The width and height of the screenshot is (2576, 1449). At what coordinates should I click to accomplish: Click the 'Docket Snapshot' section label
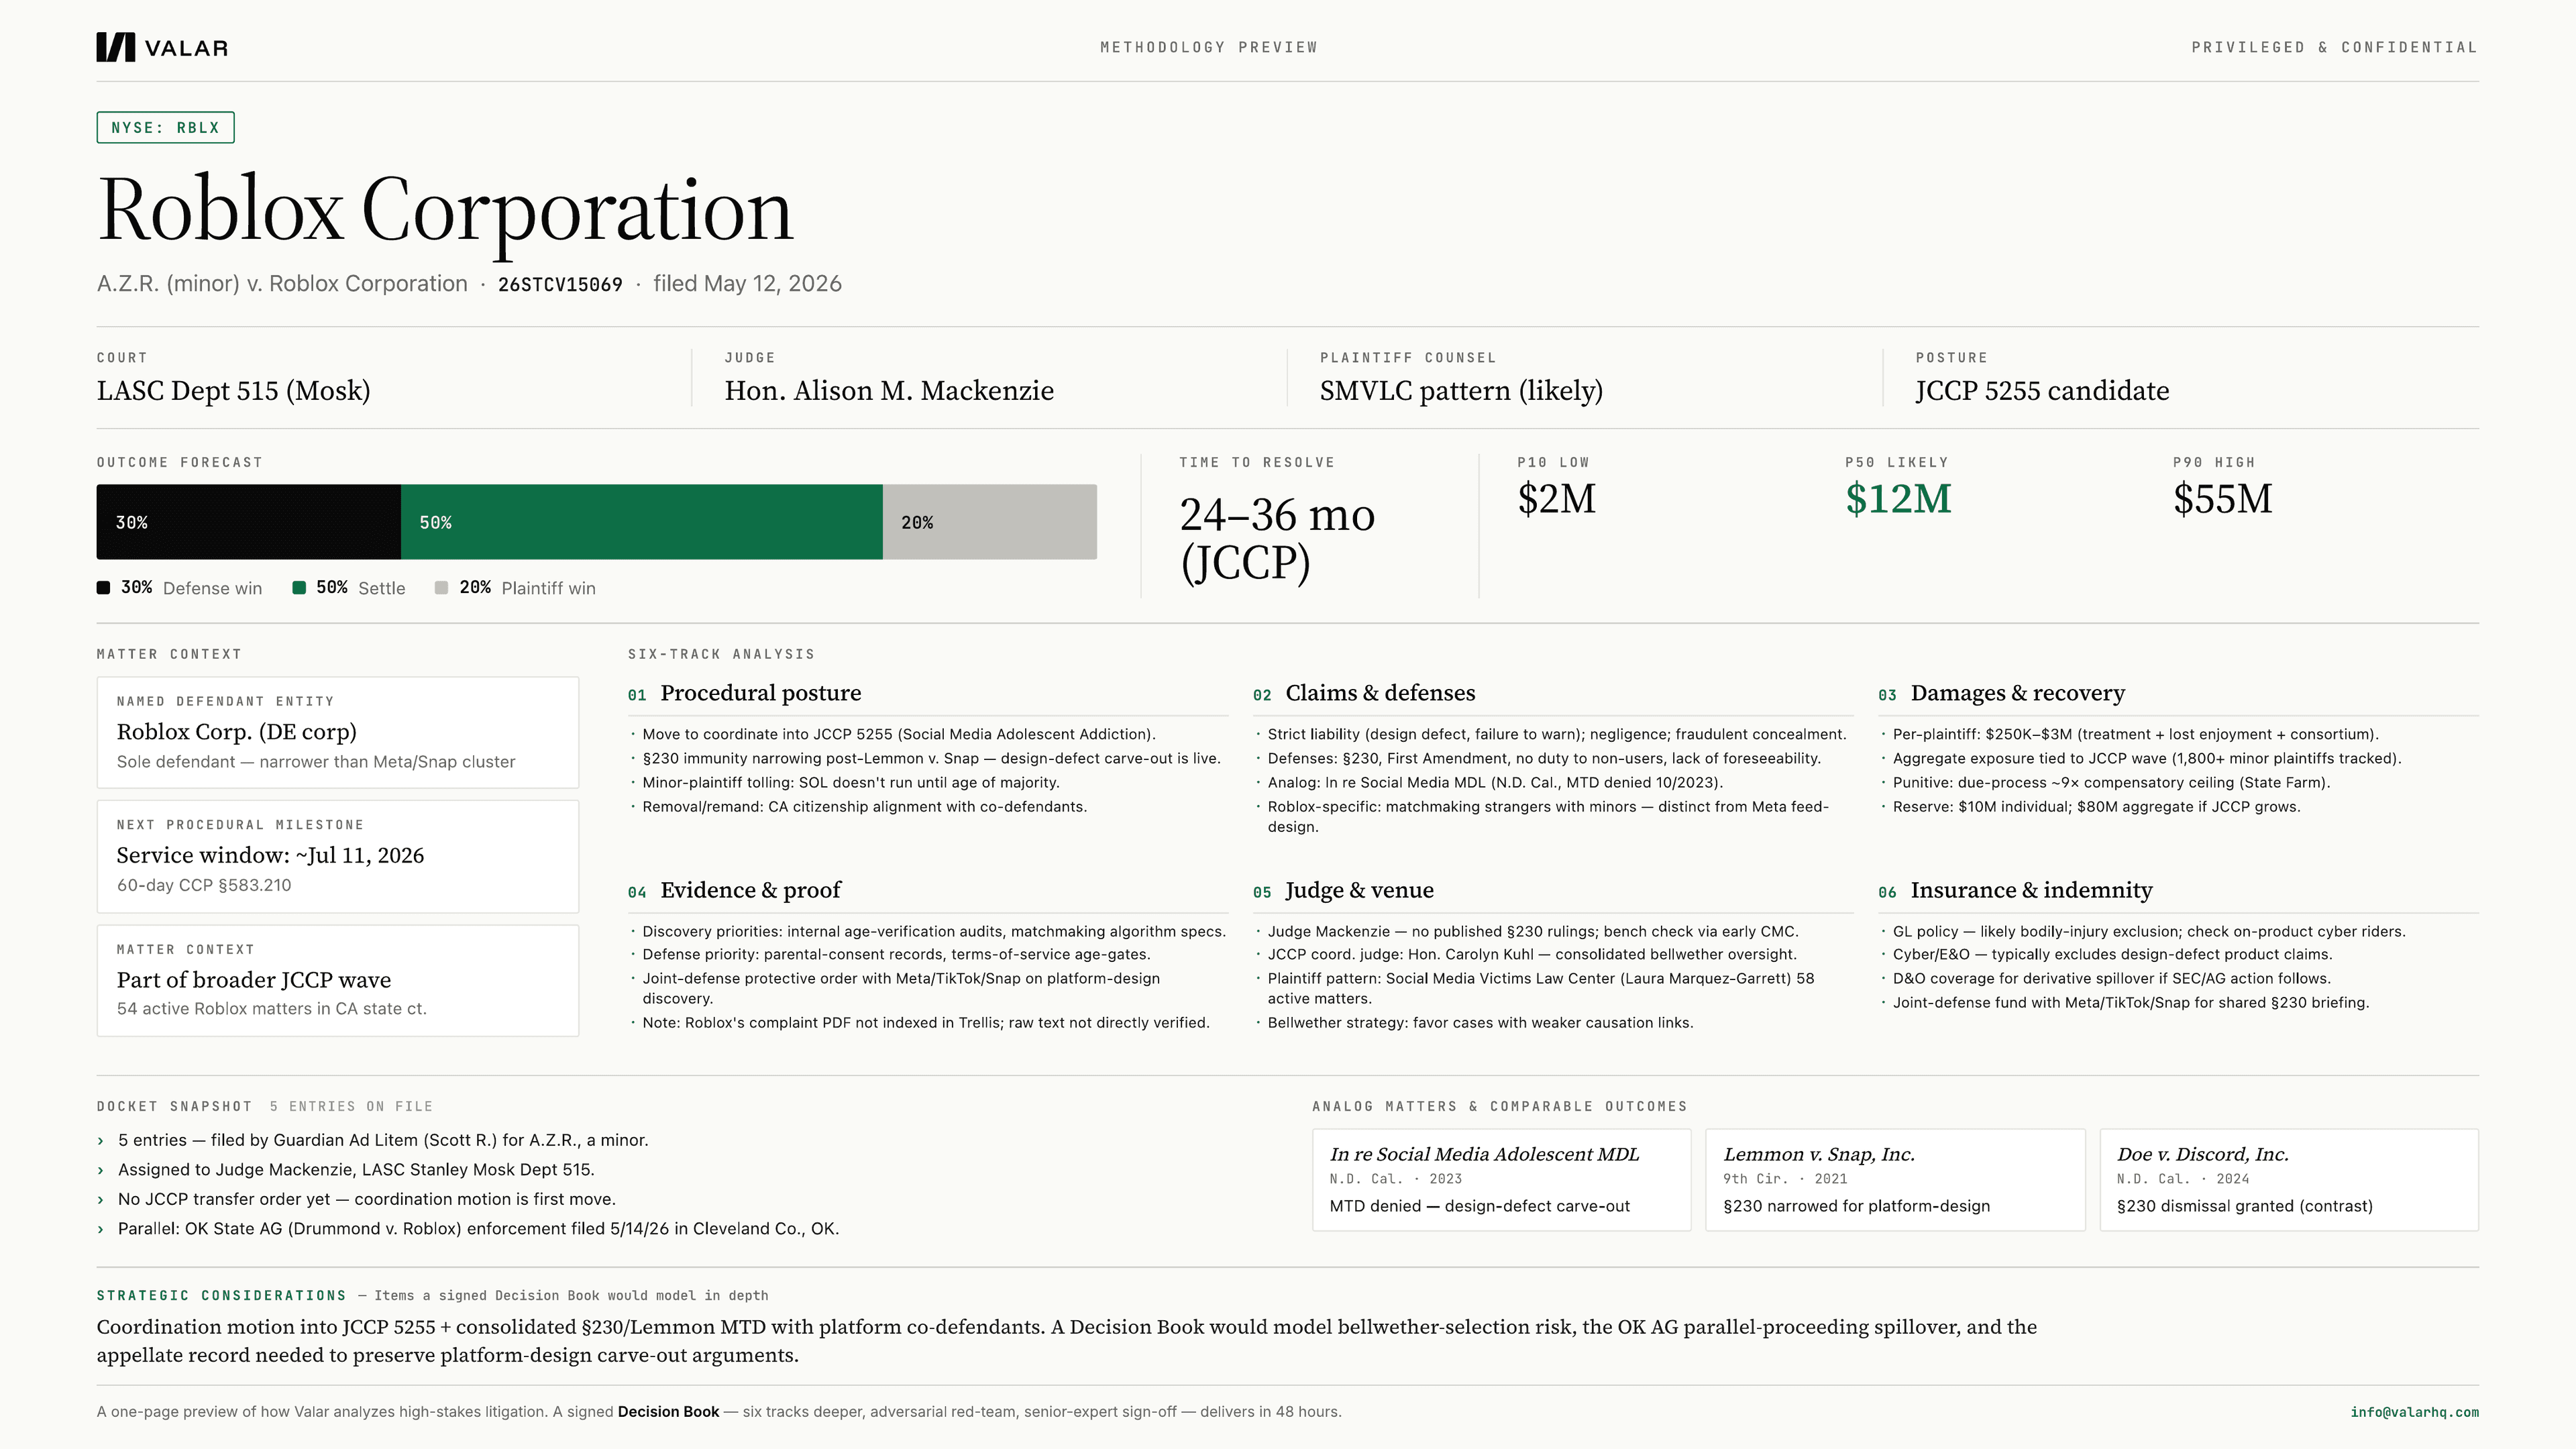pyautogui.click(x=174, y=1107)
